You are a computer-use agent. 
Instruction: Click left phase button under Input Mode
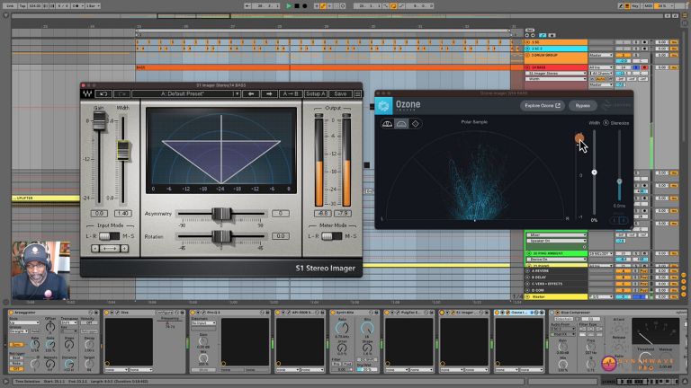(x=94, y=249)
